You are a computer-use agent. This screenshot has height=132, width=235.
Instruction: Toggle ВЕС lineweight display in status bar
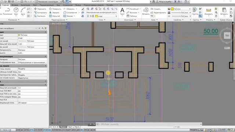pyautogui.click(x=82, y=130)
